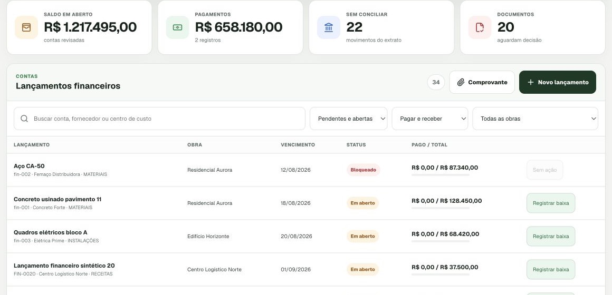Click the search magnifier icon
This screenshot has width=612, height=295.
[24, 119]
